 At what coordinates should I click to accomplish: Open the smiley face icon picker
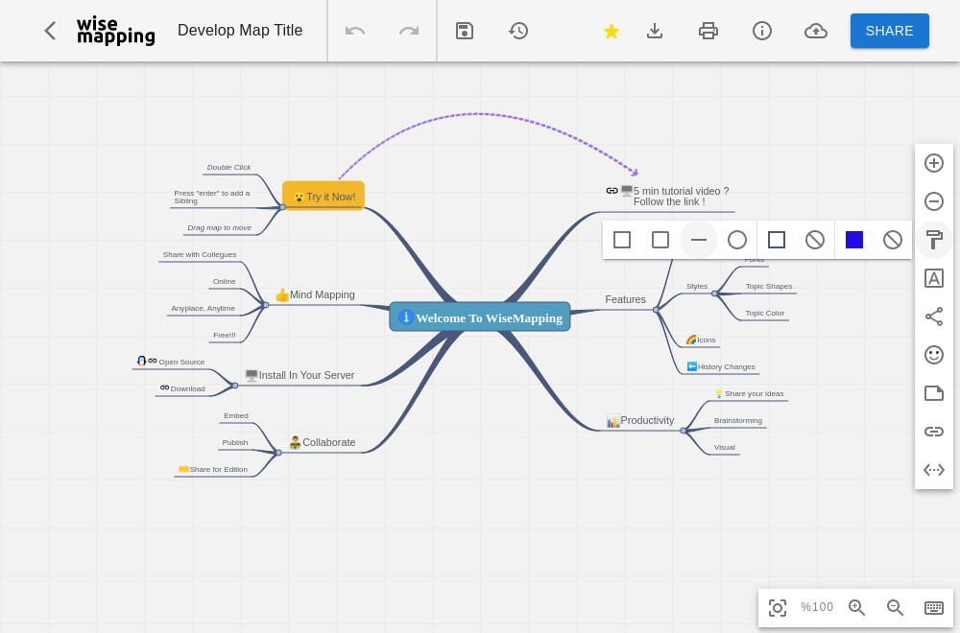tap(934, 355)
